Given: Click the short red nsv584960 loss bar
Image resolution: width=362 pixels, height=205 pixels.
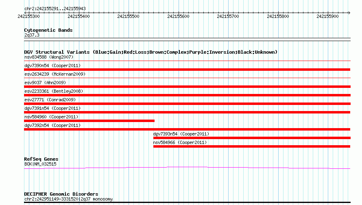Looking at the screenshot, I should coord(89,121).
